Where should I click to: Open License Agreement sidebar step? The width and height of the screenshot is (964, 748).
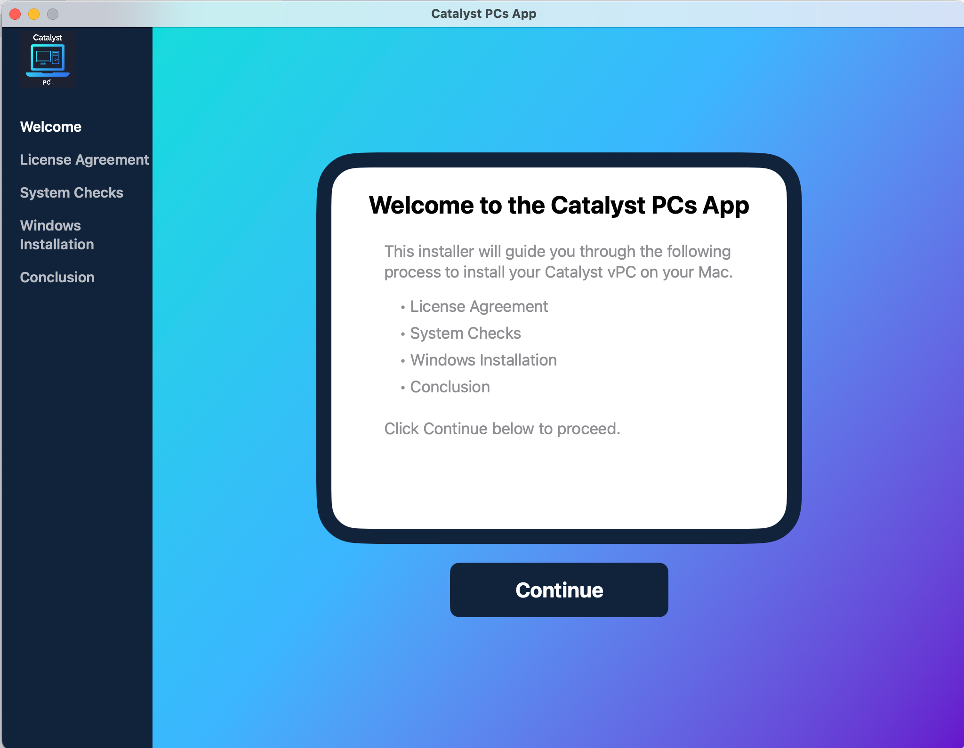84,160
